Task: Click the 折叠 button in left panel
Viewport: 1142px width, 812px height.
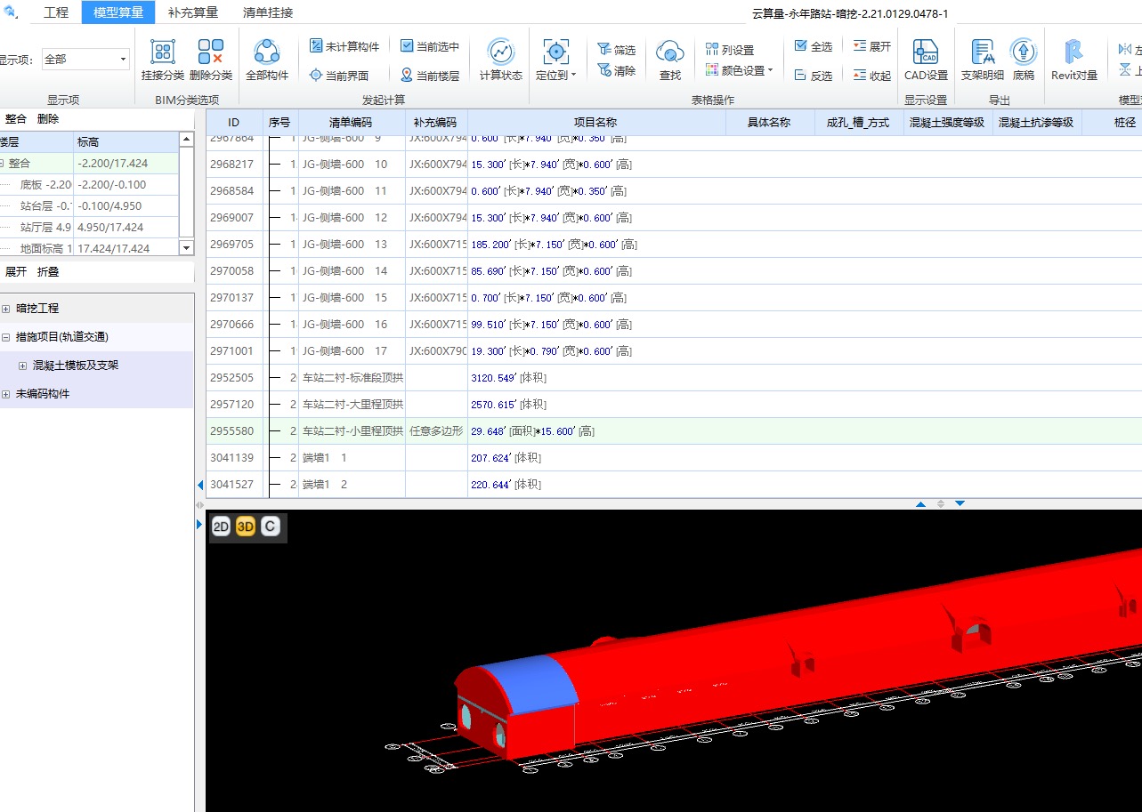Action: pos(48,271)
